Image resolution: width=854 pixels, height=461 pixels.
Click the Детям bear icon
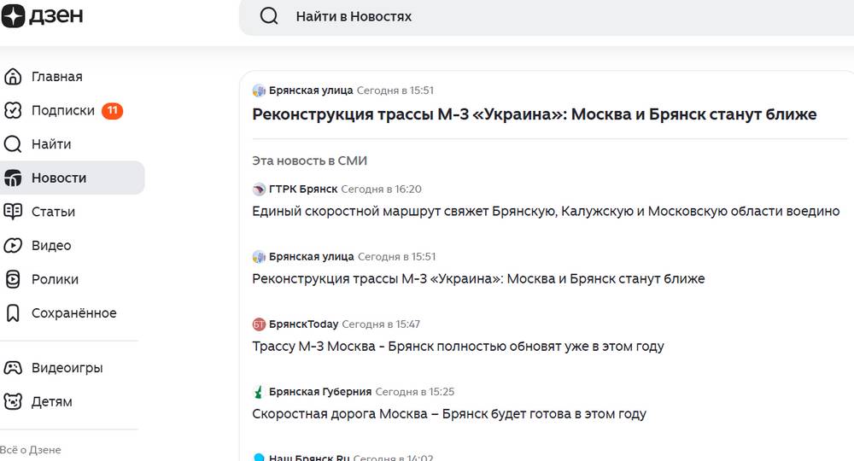pos(13,402)
